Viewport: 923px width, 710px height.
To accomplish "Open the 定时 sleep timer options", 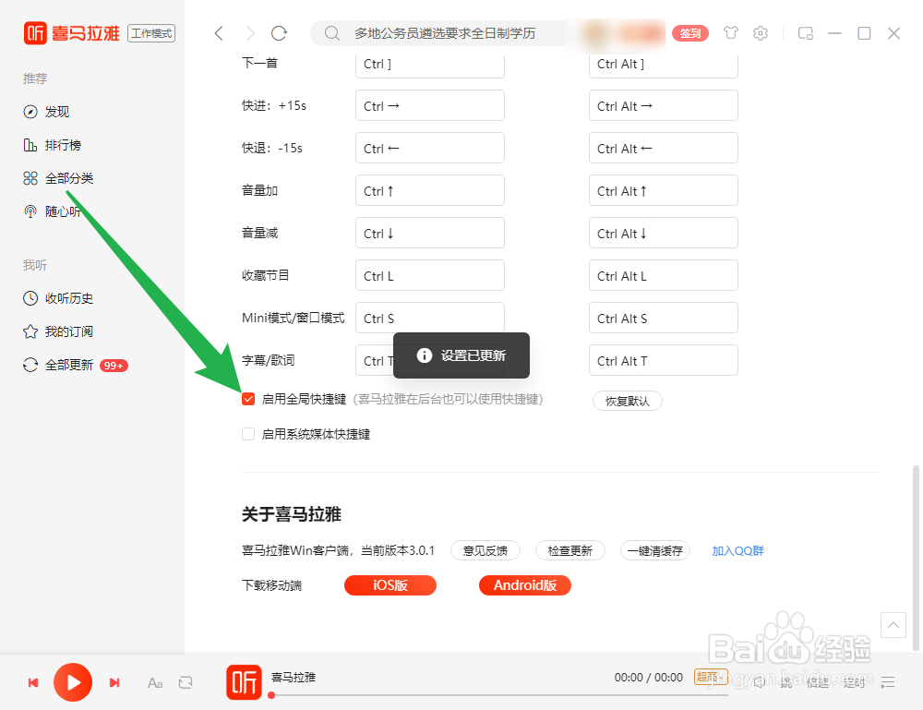I will pyautogui.click(x=854, y=682).
